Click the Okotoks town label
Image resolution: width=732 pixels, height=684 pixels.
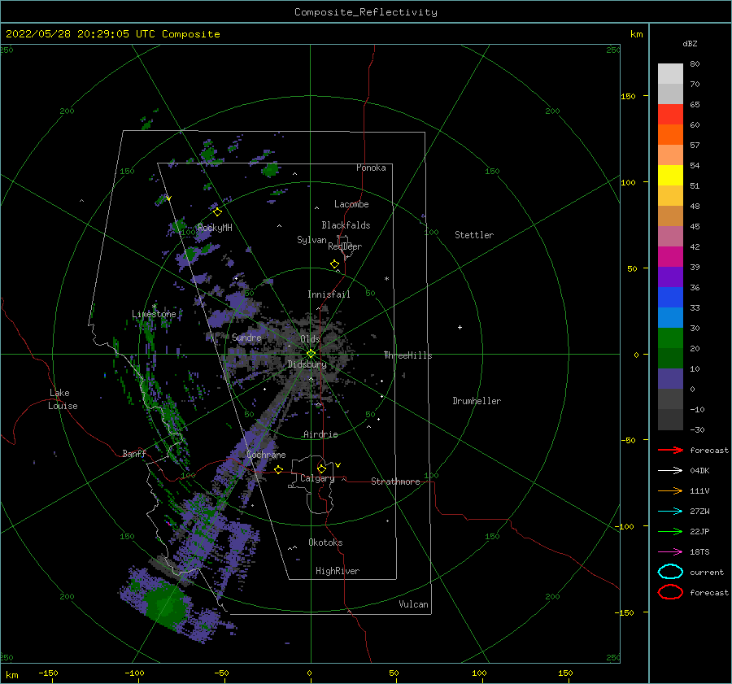(x=325, y=542)
